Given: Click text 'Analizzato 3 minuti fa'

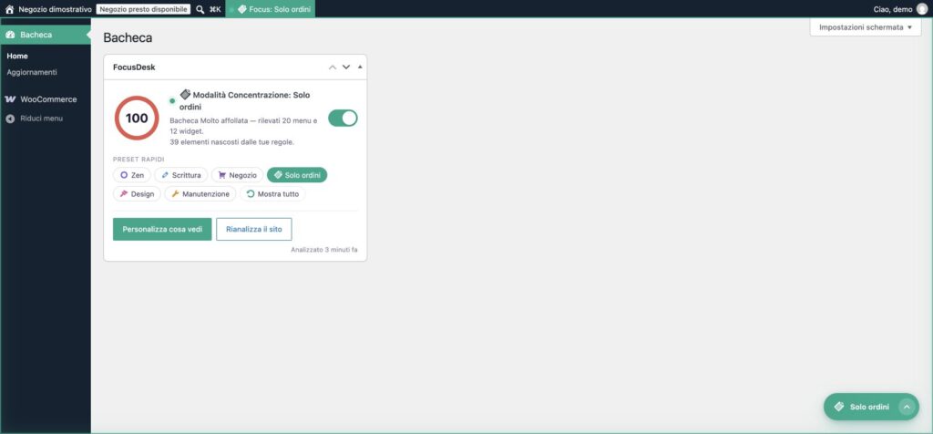Looking at the screenshot, I should tap(324, 250).
